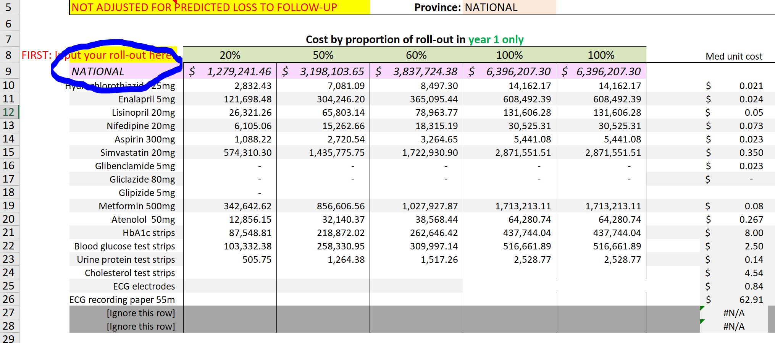
Task: Click Lisinopril 20% cost 26,321.26
Action: coord(250,113)
